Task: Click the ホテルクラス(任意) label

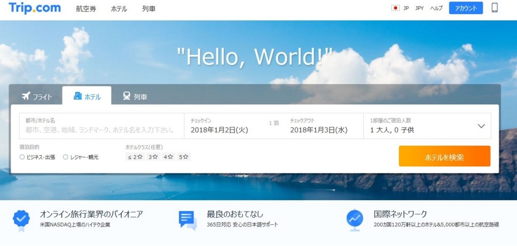Action: click(144, 147)
